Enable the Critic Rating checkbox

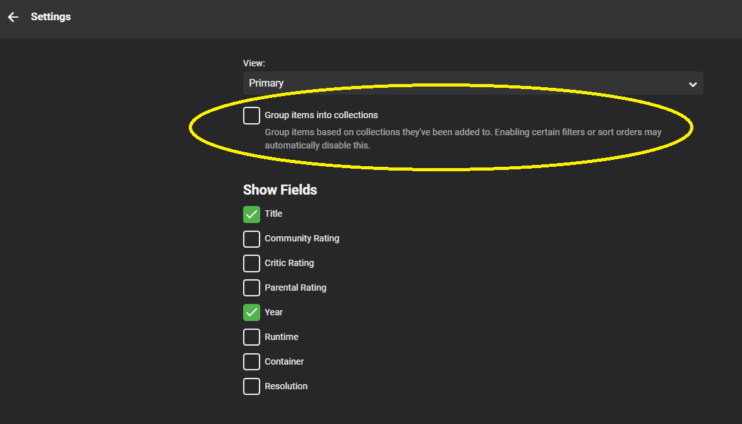point(251,263)
